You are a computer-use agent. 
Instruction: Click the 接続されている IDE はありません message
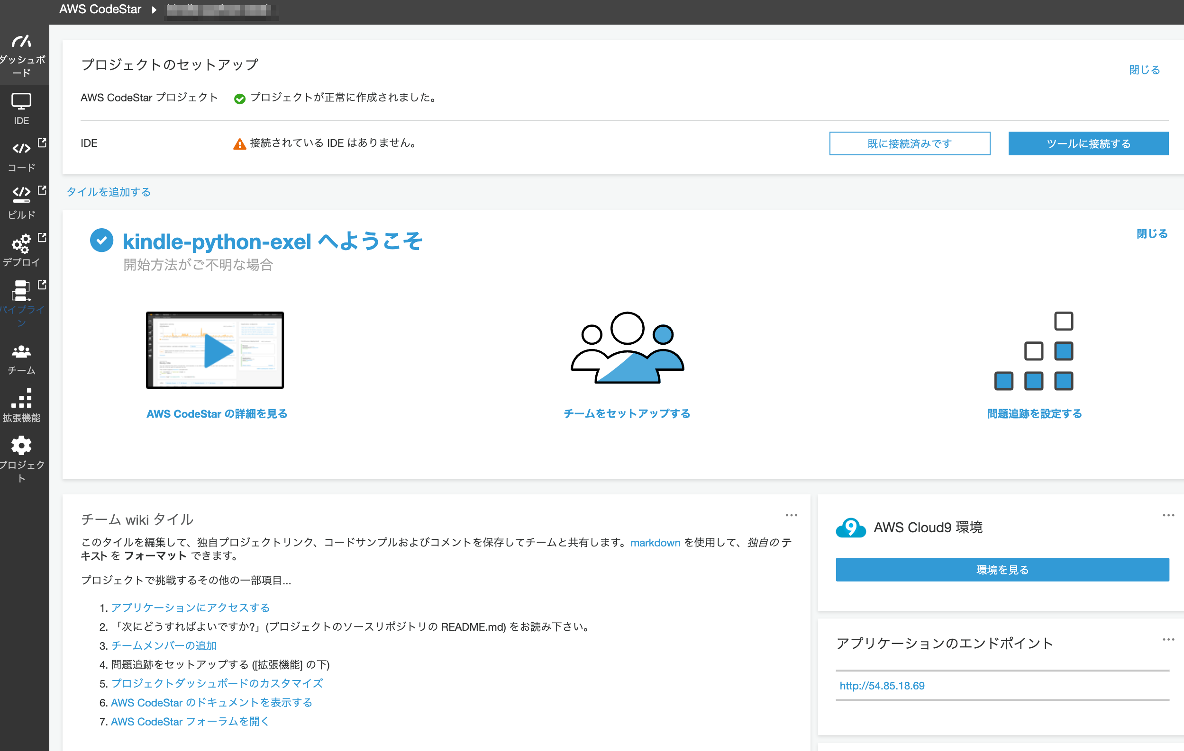(333, 143)
